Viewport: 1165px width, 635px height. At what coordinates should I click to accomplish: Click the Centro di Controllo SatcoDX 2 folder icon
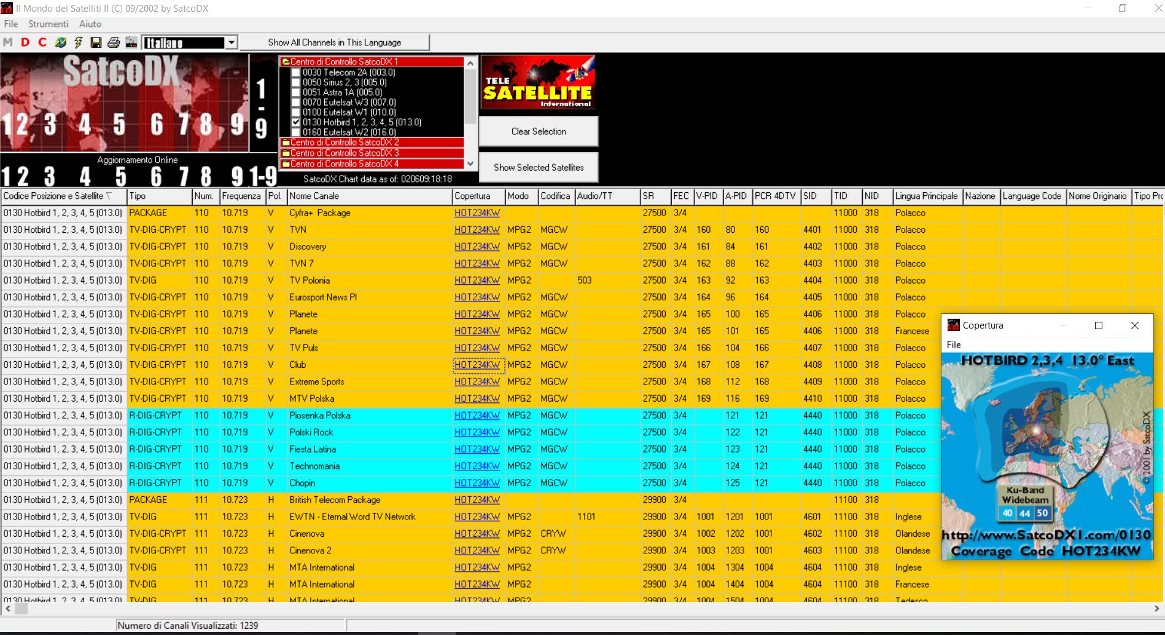[x=286, y=142]
